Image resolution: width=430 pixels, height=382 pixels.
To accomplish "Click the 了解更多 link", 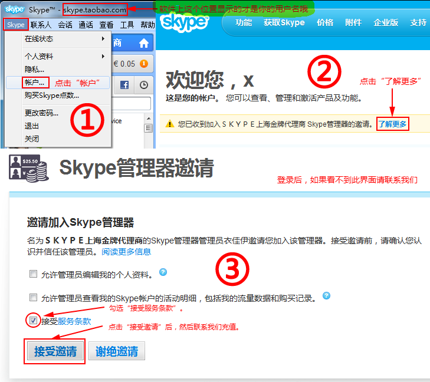I will click(392, 124).
